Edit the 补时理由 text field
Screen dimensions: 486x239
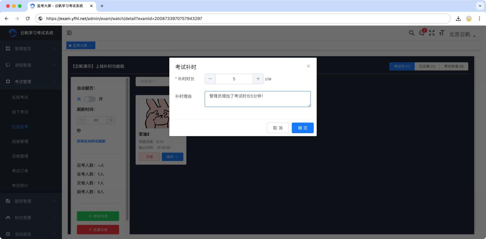(x=257, y=99)
